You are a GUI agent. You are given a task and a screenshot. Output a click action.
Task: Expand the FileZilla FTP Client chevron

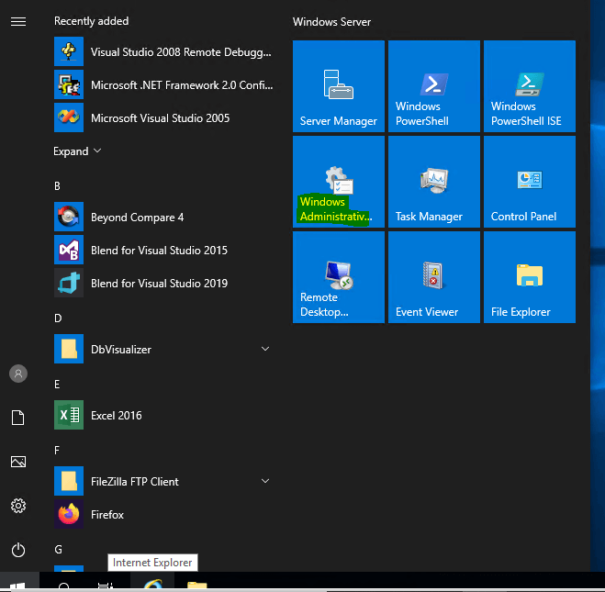pos(265,481)
